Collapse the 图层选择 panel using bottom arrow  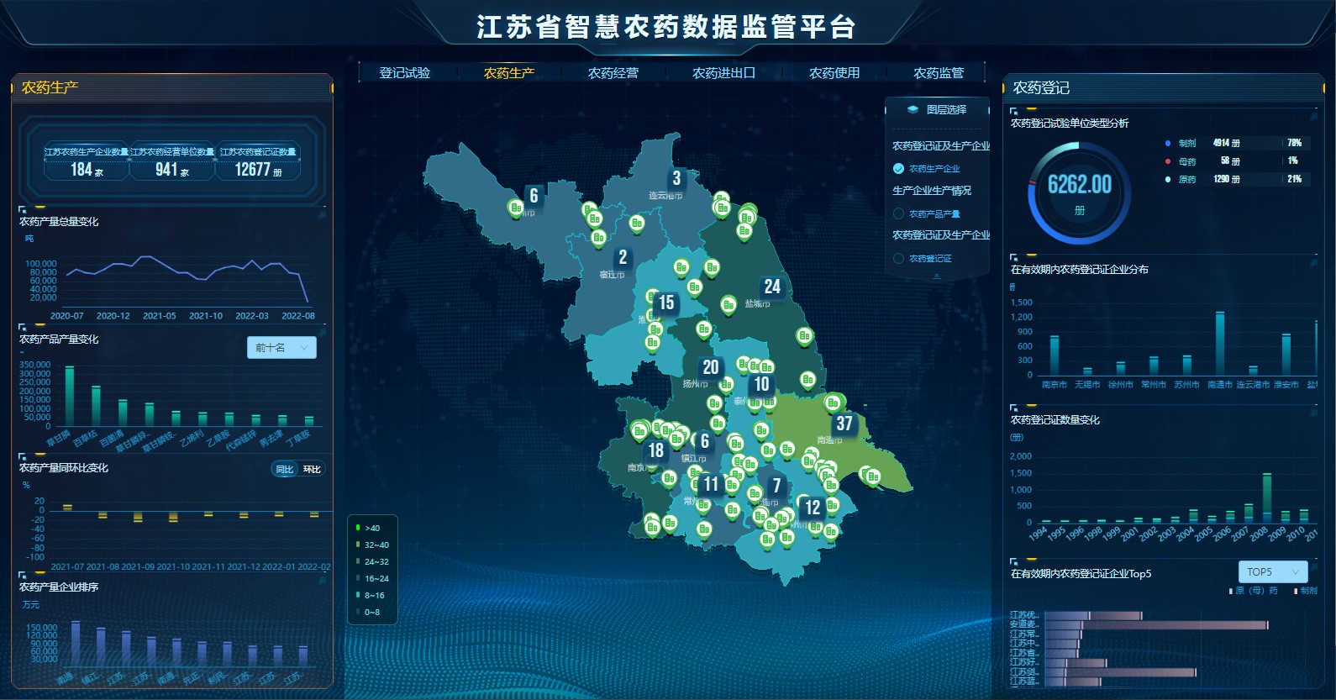click(937, 276)
